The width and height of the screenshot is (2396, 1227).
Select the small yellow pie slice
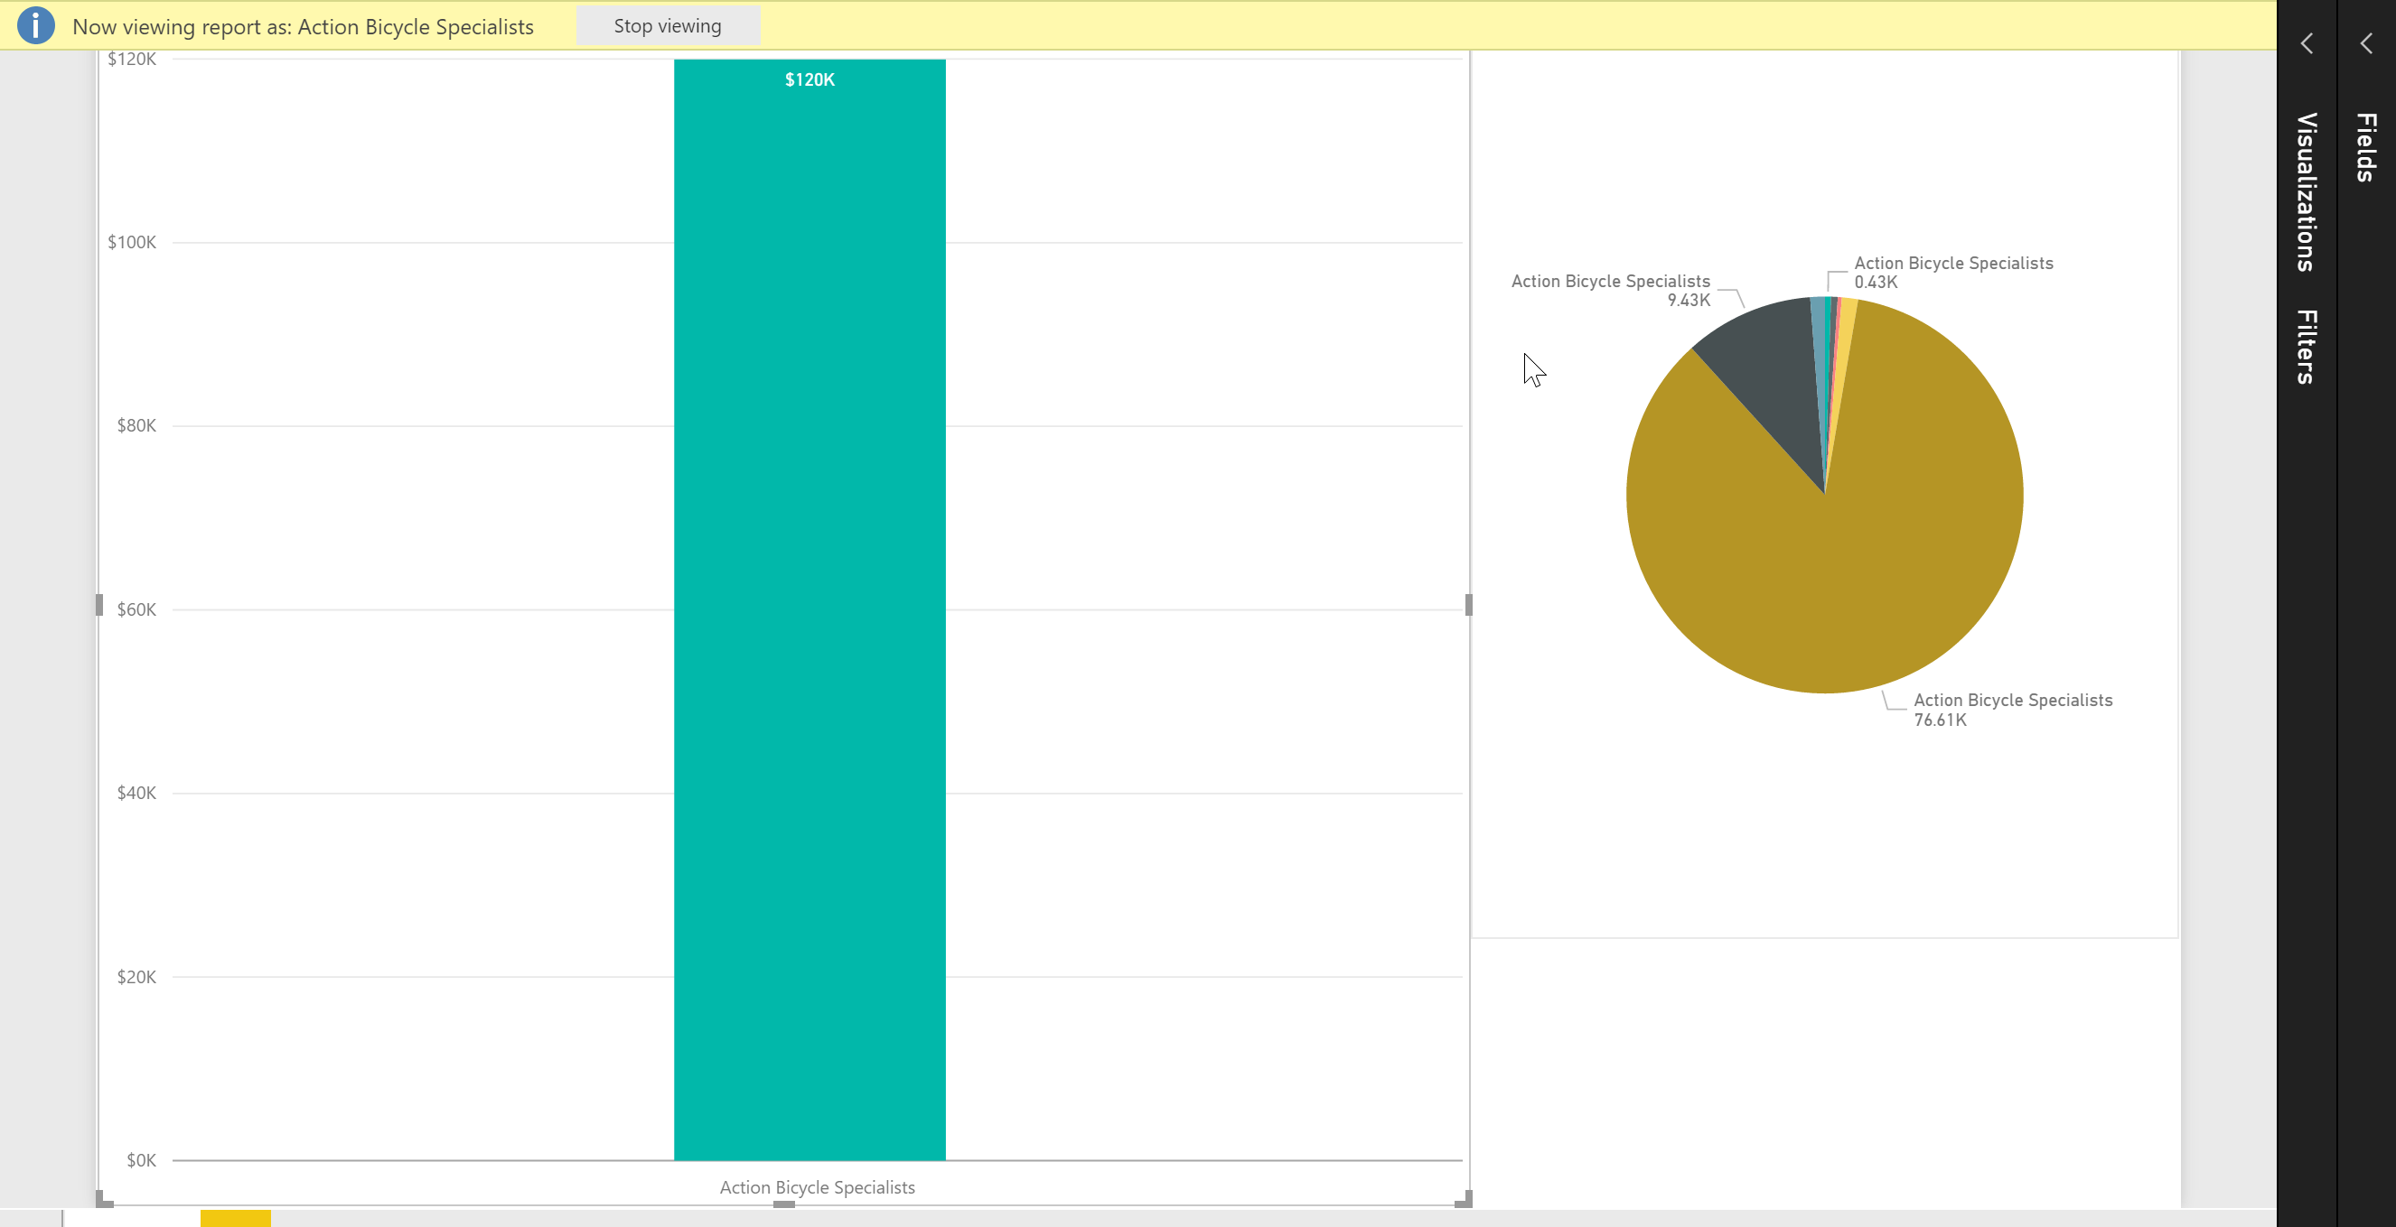coord(1848,321)
